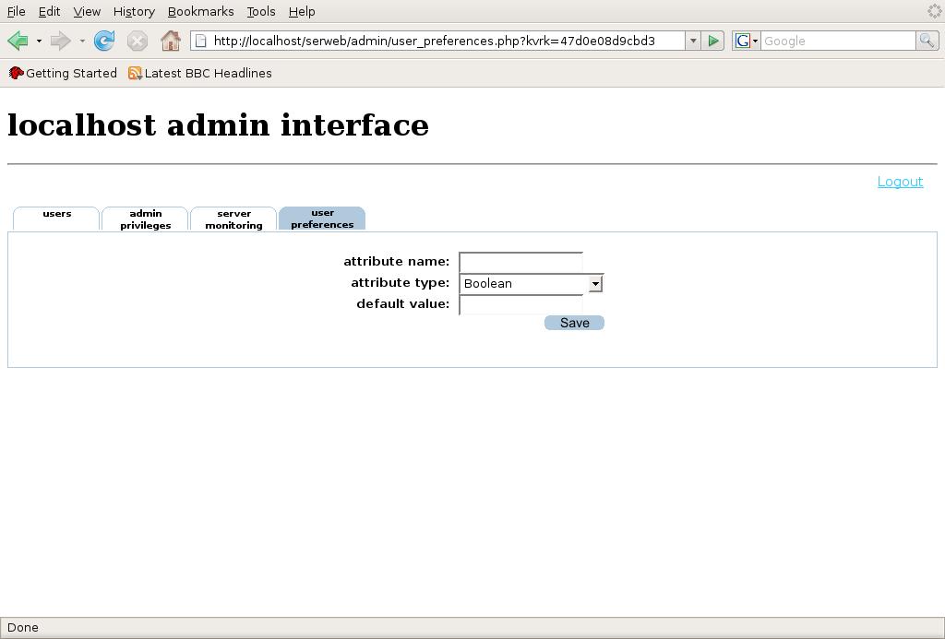Open the Tools menu

pyautogui.click(x=261, y=12)
